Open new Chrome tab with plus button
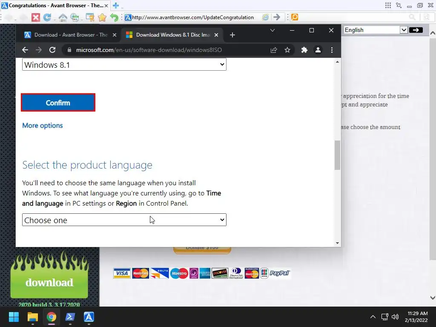The width and height of the screenshot is (436, 327). pyautogui.click(x=232, y=35)
